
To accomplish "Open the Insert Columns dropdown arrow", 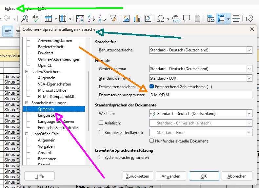I will point(70,19).
